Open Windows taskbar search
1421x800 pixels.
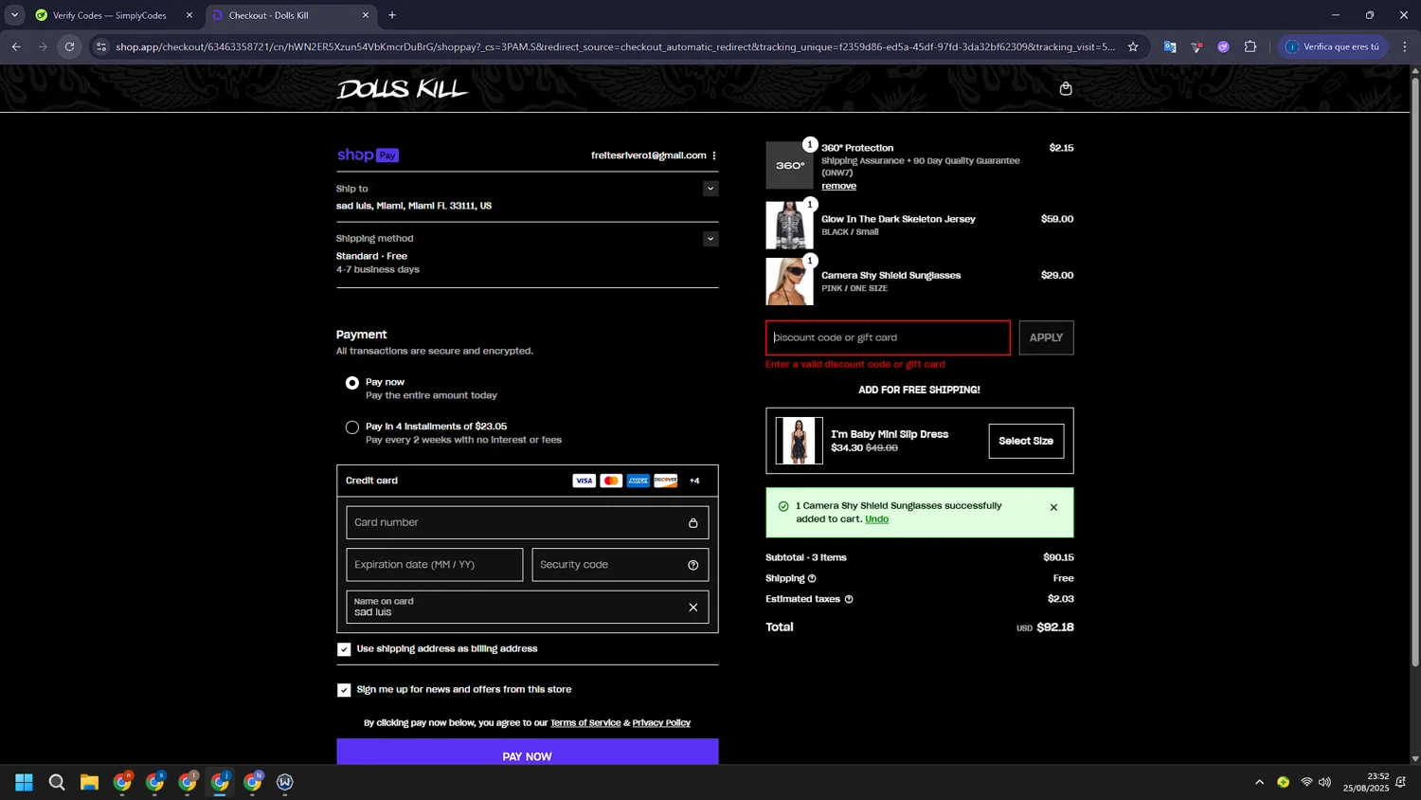[x=57, y=782]
